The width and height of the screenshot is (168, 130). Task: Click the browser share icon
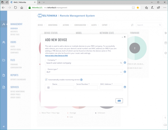tap(158, 8)
